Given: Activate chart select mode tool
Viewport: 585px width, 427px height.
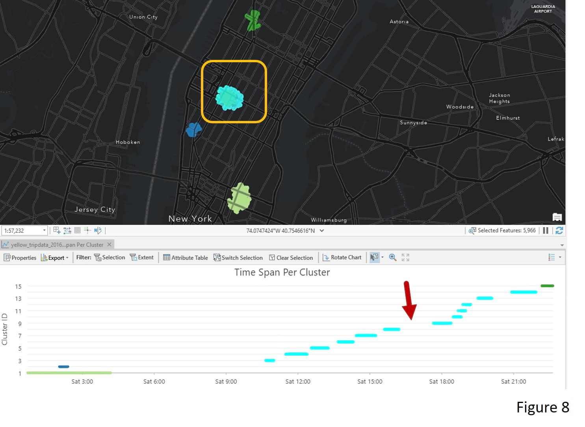Looking at the screenshot, I should click(374, 258).
